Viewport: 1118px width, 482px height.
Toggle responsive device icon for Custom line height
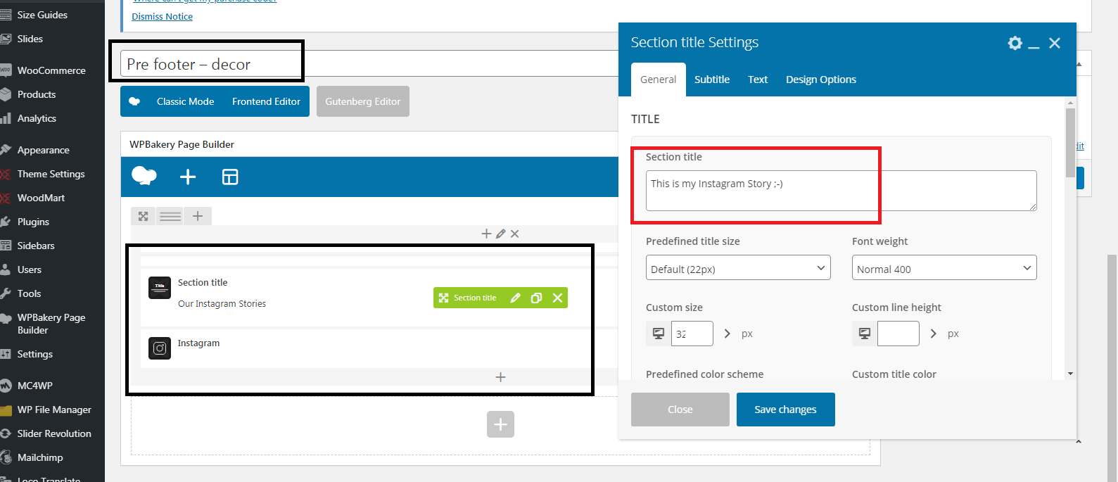point(865,334)
